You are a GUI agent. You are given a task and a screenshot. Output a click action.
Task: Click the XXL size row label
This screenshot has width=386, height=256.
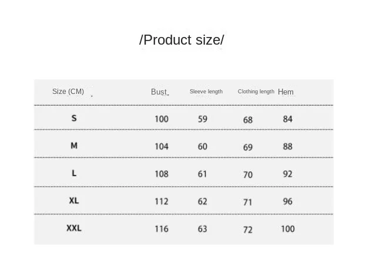click(74, 228)
